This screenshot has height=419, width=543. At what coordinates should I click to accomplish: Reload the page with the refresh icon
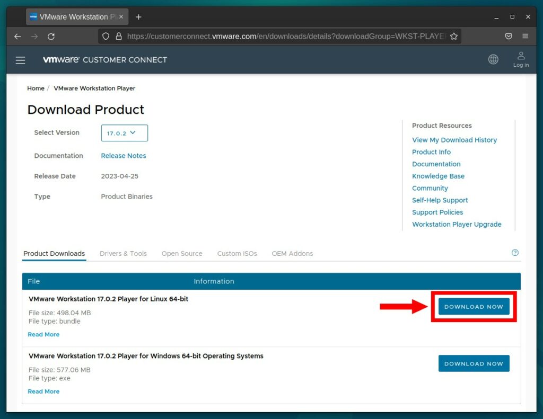(x=51, y=37)
